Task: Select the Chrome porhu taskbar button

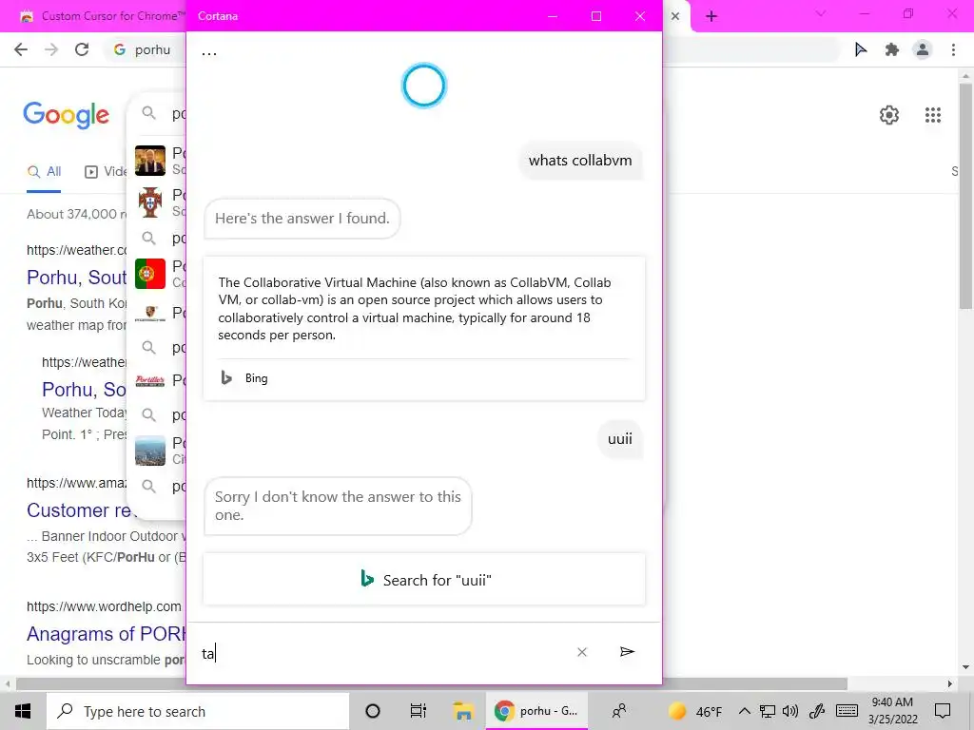Action: point(536,711)
